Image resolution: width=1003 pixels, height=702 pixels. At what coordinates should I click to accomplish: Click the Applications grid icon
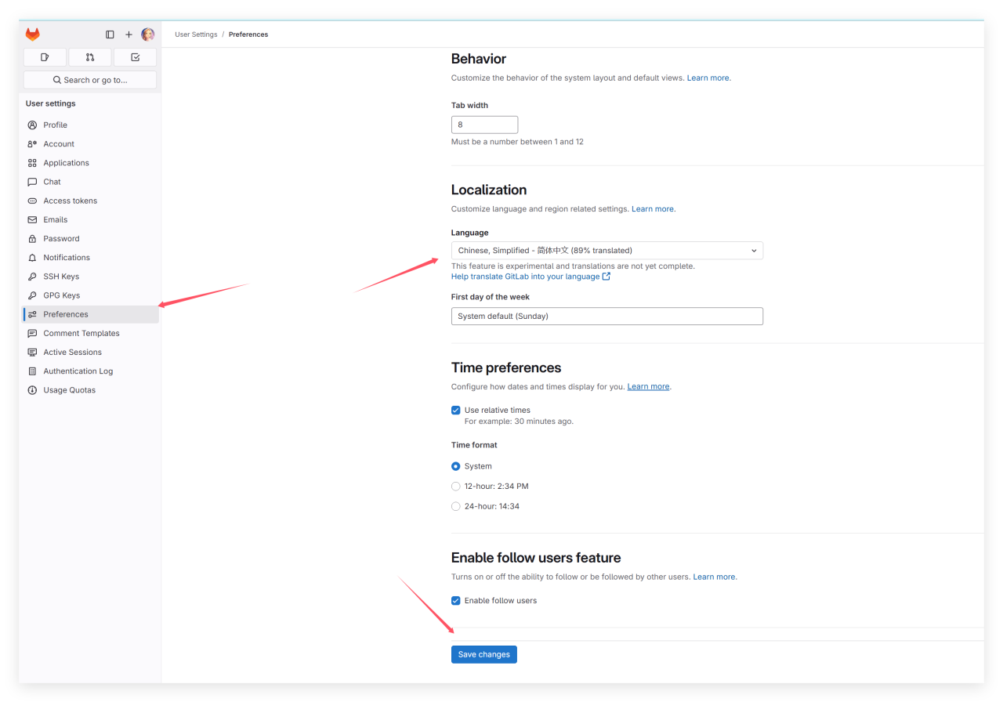(32, 163)
